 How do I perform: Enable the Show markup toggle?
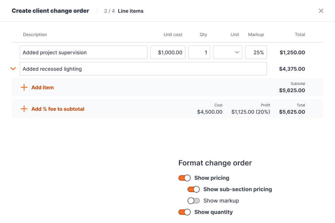coord(194,201)
